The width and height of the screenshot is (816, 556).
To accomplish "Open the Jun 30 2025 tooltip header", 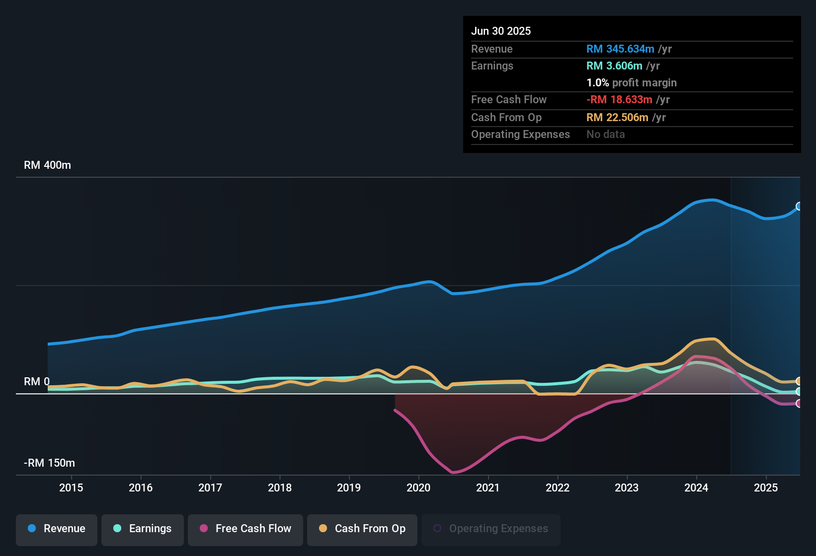I will pos(501,31).
